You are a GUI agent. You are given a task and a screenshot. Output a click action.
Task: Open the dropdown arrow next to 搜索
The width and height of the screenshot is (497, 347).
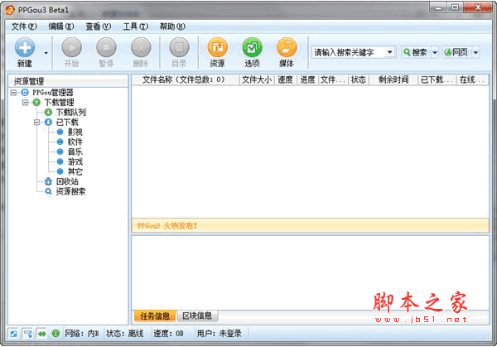click(435, 53)
